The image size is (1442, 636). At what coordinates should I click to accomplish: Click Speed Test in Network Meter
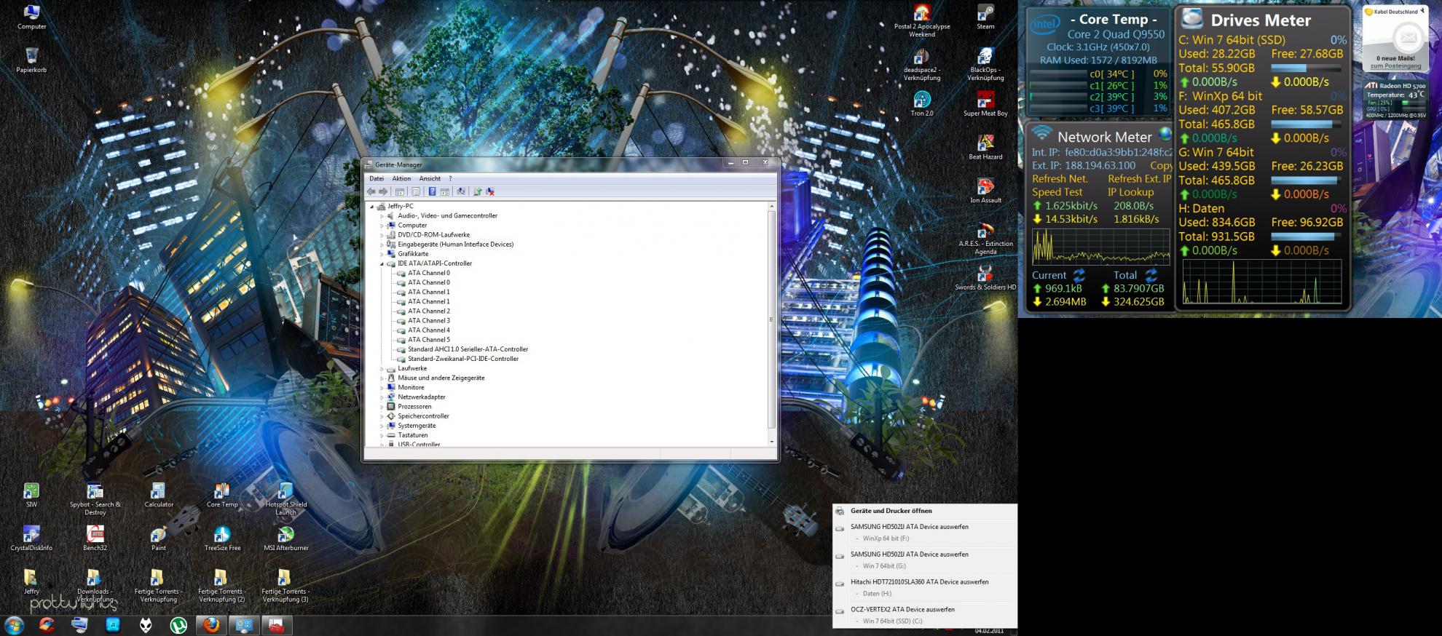[x=1057, y=192]
